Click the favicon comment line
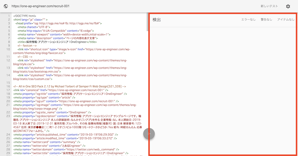298x156 pixels. (x=27, y=46)
